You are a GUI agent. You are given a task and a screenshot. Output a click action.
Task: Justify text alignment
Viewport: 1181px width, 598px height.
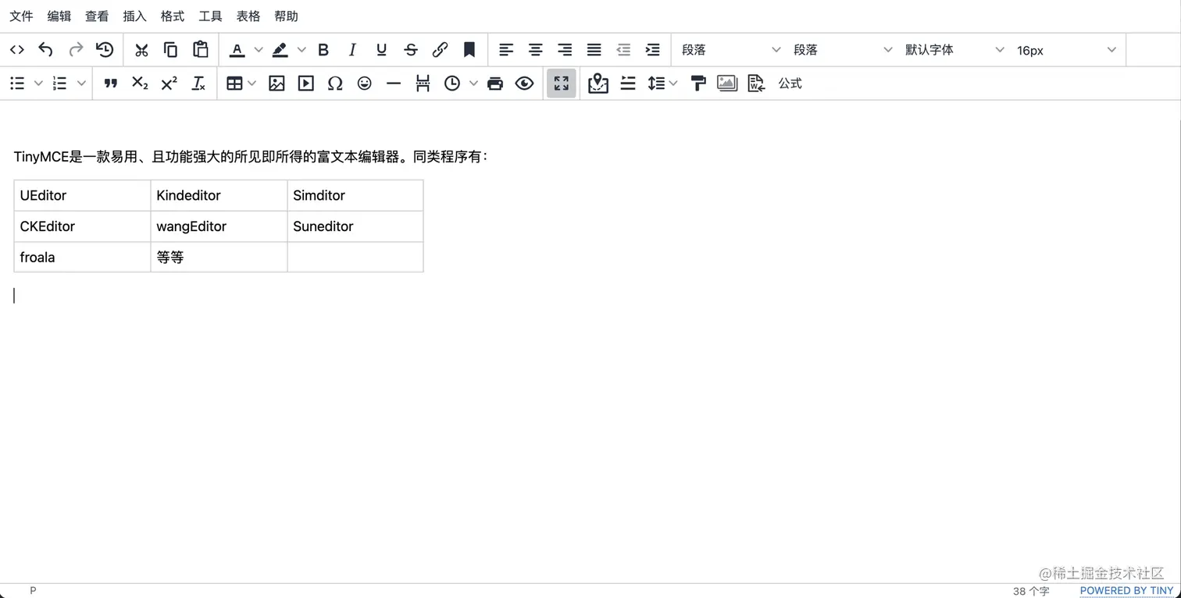[594, 50]
